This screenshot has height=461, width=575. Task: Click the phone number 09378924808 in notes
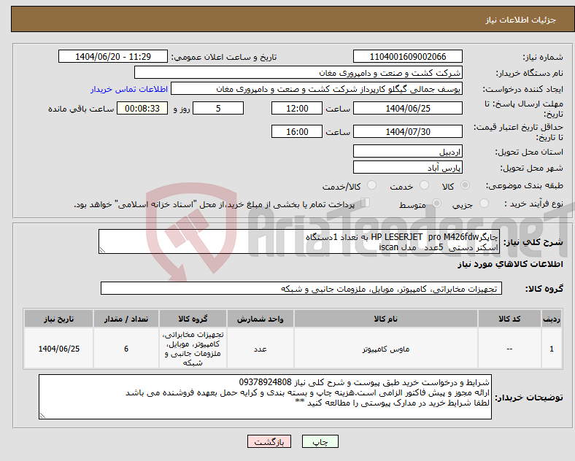coord(265,382)
